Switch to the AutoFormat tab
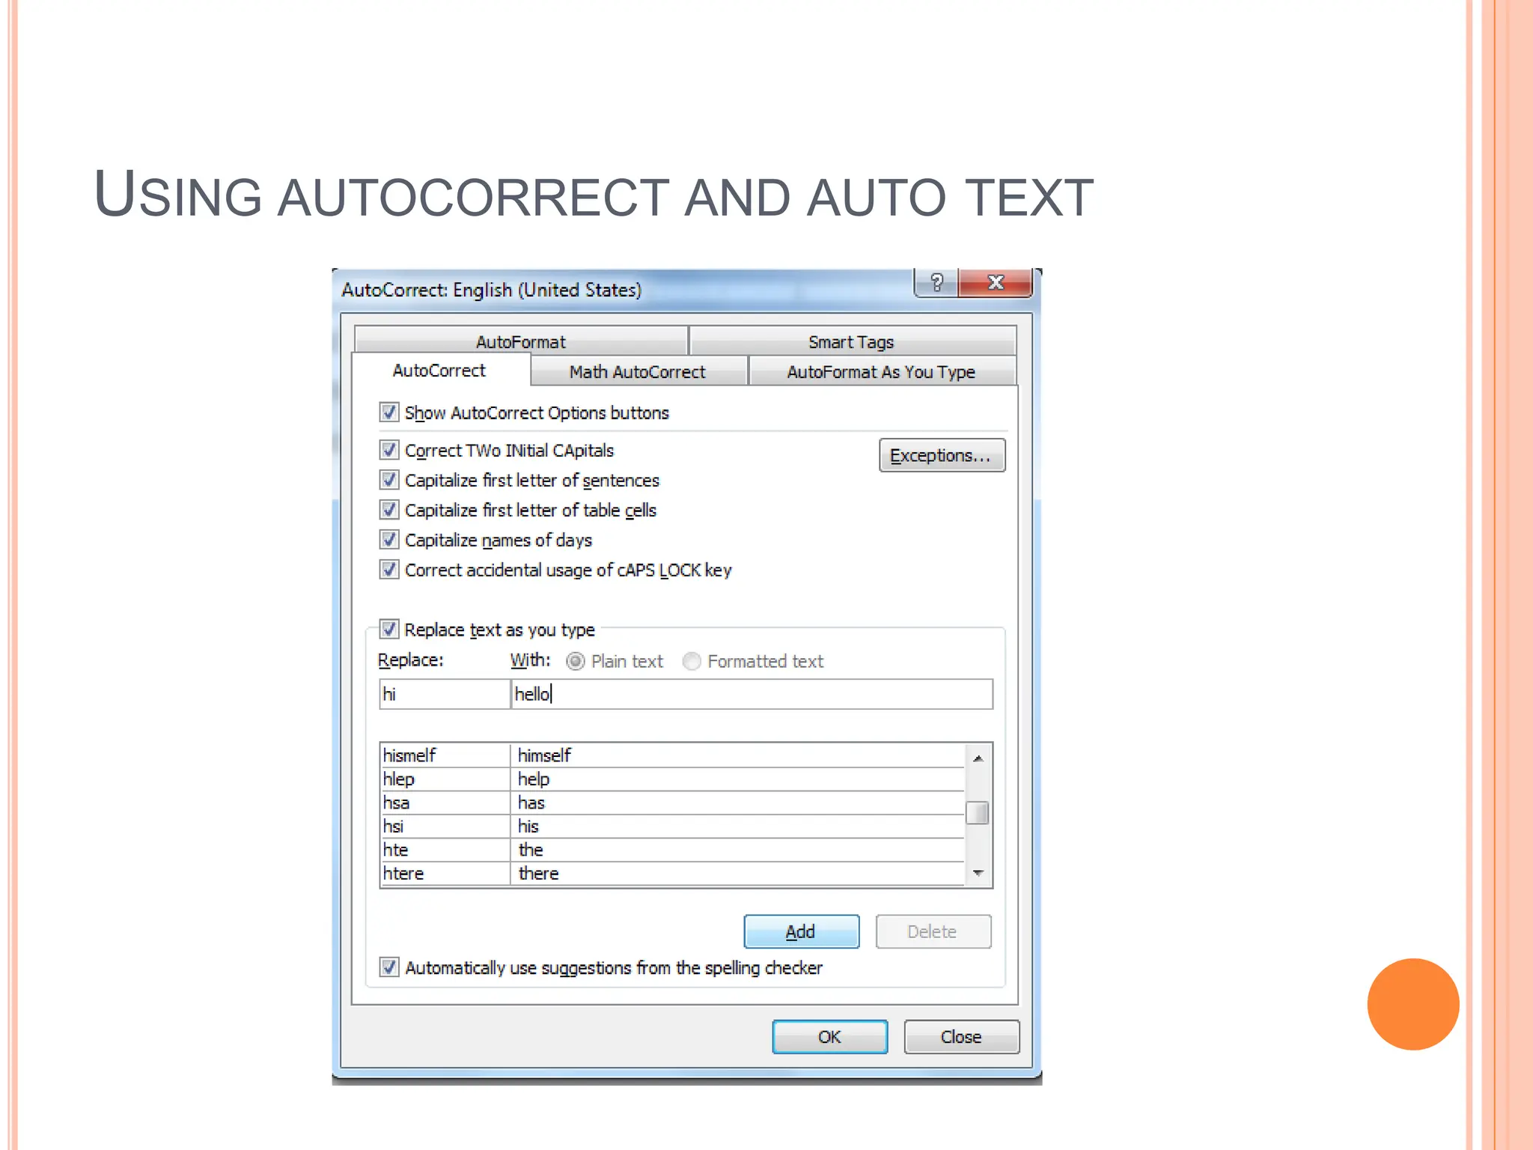 point(521,341)
